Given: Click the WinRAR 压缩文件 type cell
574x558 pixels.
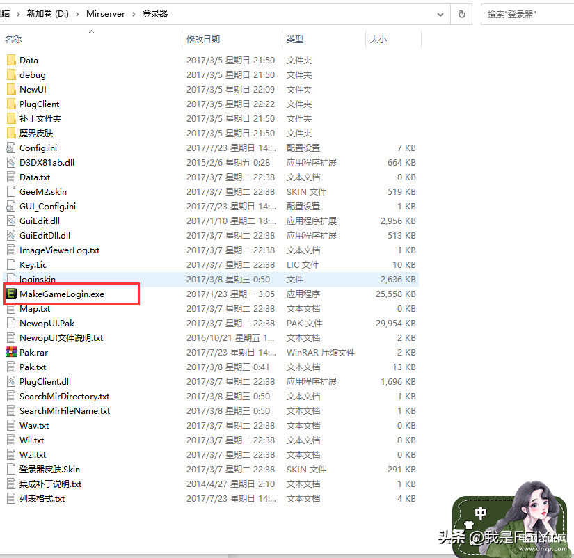Looking at the screenshot, I should pos(321,353).
